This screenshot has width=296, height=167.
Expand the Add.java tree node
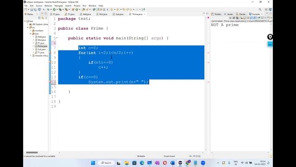[33, 37]
